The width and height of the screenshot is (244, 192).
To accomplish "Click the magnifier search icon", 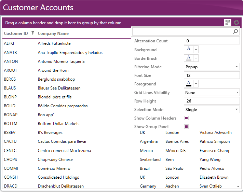I will point(235,31).
